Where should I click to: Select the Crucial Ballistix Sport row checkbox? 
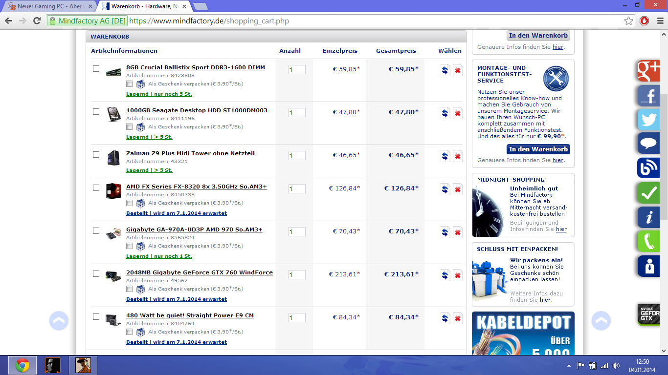coord(96,68)
